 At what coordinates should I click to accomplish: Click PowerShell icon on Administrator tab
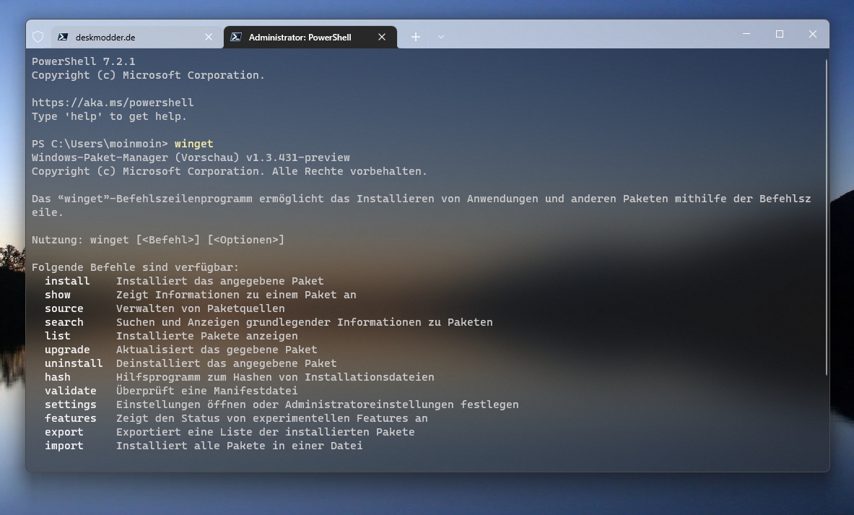click(236, 37)
